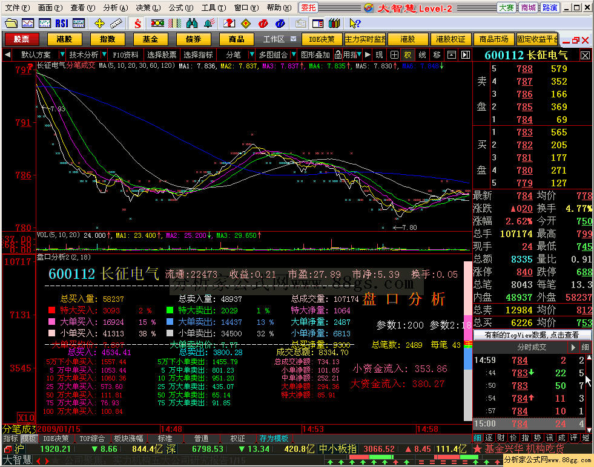The width and height of the screenshot is (594, 467).
Task: Click the tick list scrollbar down arrow
Action: coord(589,429)
